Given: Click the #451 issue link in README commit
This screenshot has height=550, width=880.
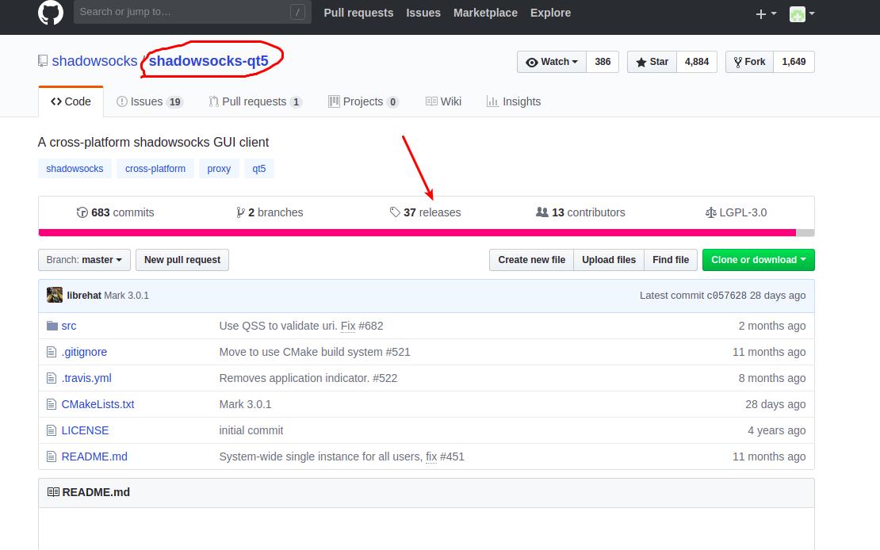Looking at the screenshot, I should click(453, 456).
